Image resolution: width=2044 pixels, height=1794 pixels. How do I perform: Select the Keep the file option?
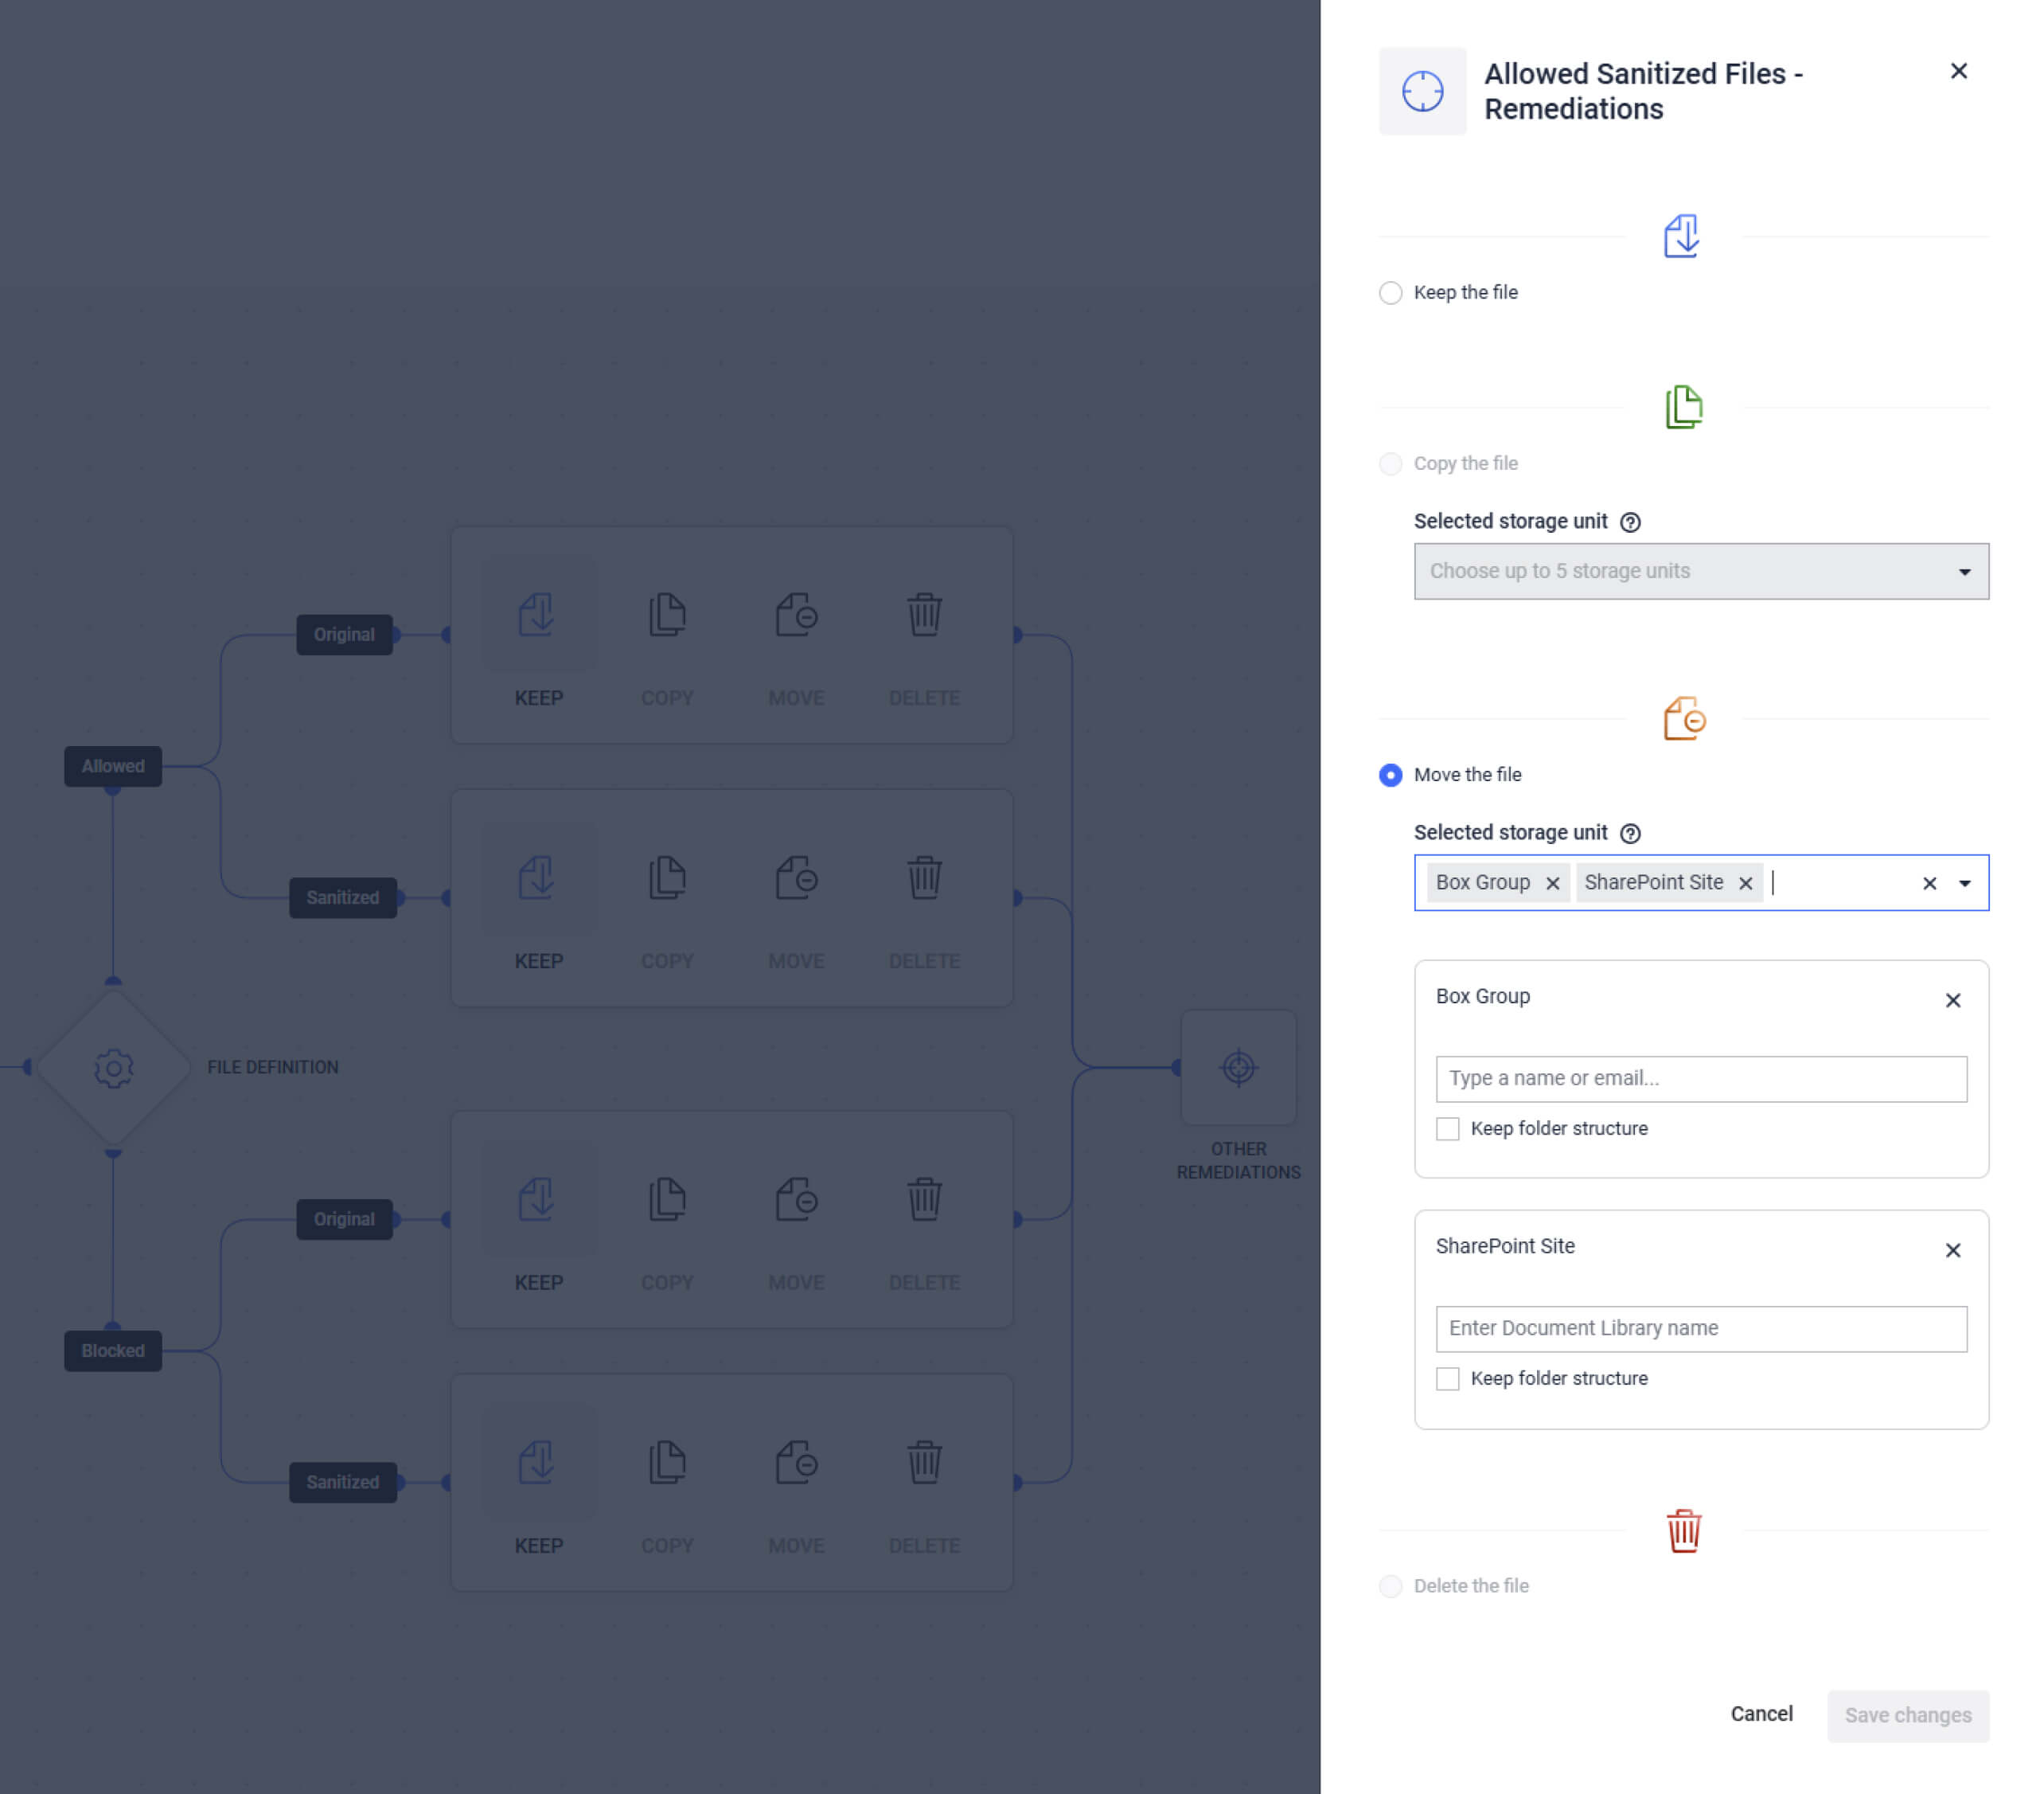pos(1390,293)
